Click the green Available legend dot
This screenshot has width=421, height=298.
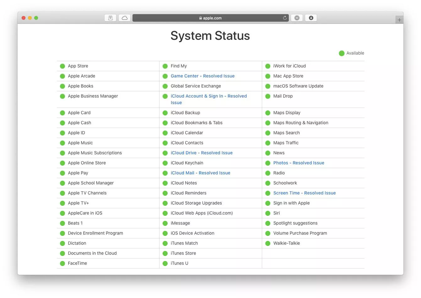(342, 53)
